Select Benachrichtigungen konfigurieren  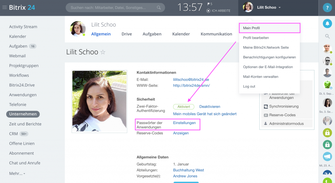click(x=270, y=57)
